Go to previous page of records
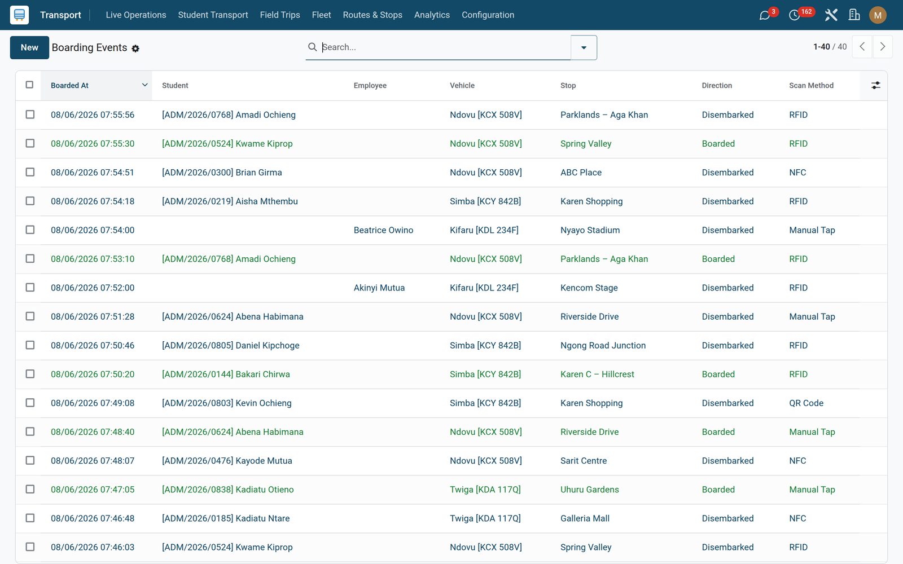The width and height of the screenshot is (903, 564). [862, 47]
